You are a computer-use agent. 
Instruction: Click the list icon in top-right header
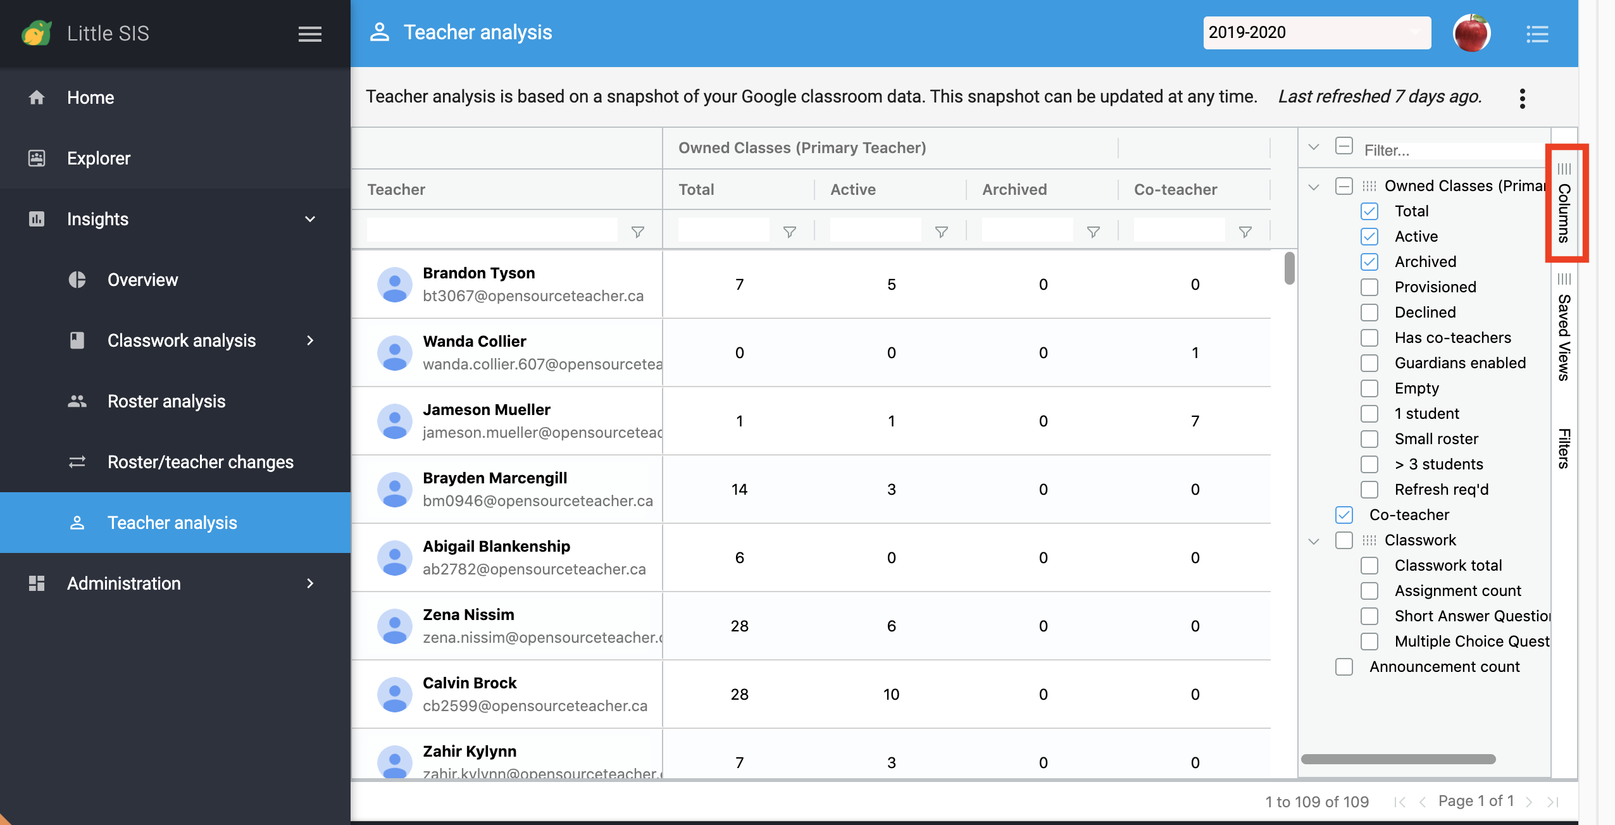1537,34
